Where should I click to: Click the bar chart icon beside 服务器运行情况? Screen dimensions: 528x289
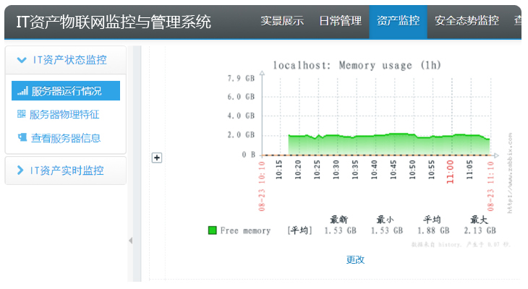click(22, 91)
